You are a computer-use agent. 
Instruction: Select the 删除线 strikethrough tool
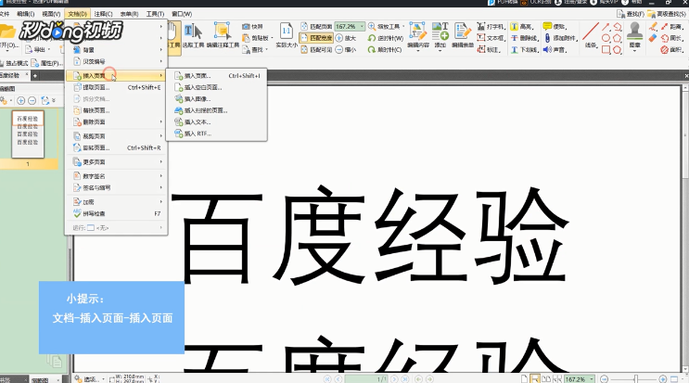tap(524, 38)
